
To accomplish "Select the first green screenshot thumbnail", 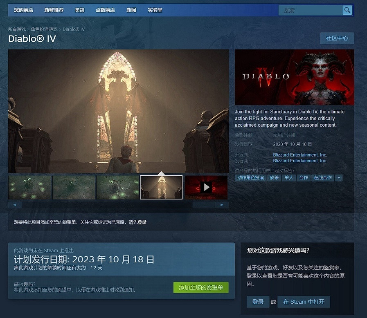I will pos(29,187).
